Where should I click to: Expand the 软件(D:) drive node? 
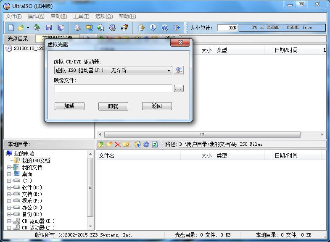coord(9,187)
